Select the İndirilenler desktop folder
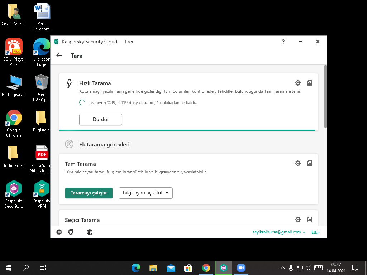367x275 pixels. [x=14, y=156]
